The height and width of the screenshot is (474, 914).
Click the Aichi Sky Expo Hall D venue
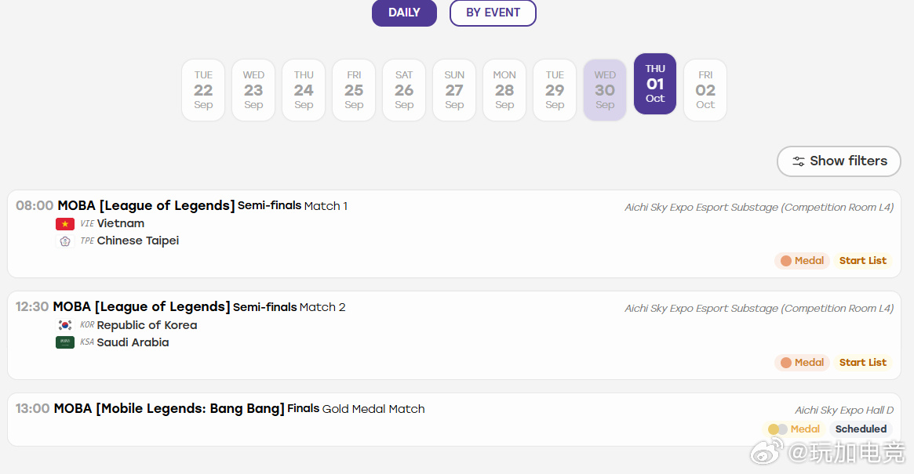(844, 411)
